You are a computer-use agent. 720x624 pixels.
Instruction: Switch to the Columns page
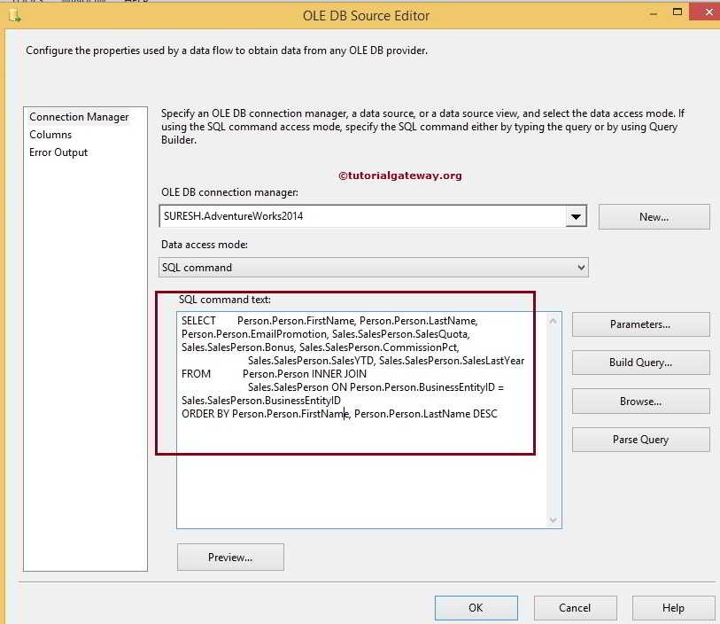click(50, 135)
